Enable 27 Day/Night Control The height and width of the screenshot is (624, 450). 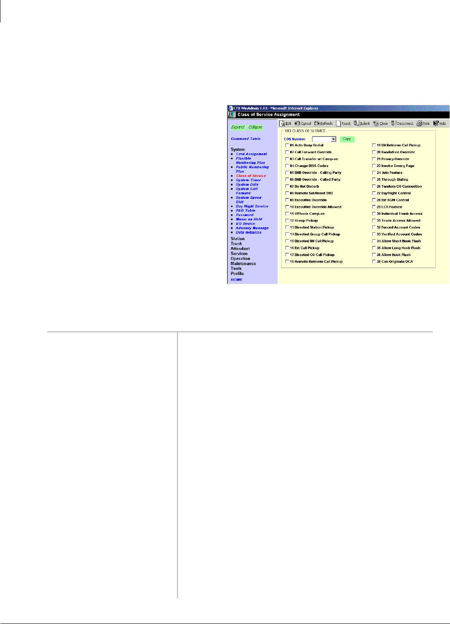coord(374,193)
